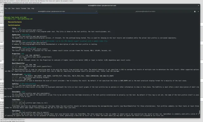Click the 'PhoronixTestSuite' heading text
The height and width of the screenshot is (122, 203).
tap(15, 22)
